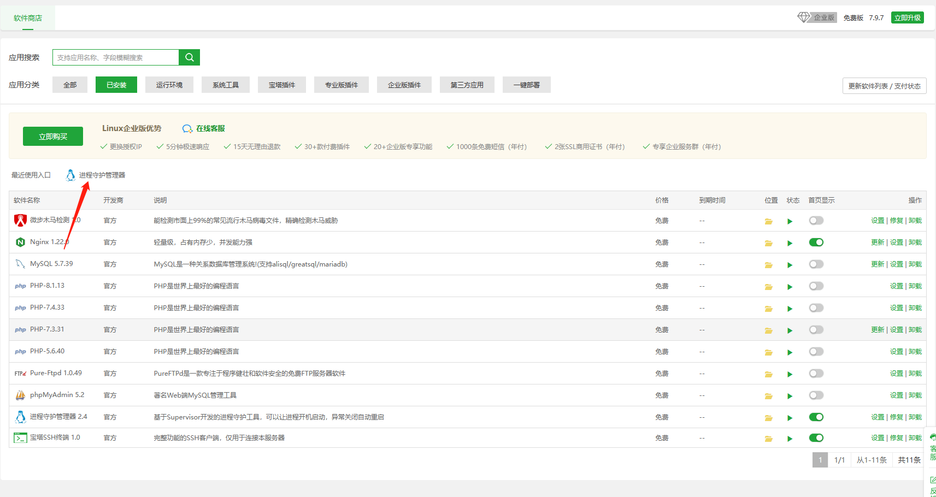Viewport: 936px width, 497px height.
Task: Enable homepage display for MySQL 5.7.39
Action: click(816, 264)
